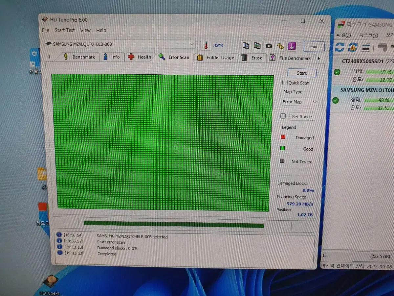The height and width of the screenshot is (296, 394).
Task: Click the green scan progress bar
Action: tap(174, 224)
